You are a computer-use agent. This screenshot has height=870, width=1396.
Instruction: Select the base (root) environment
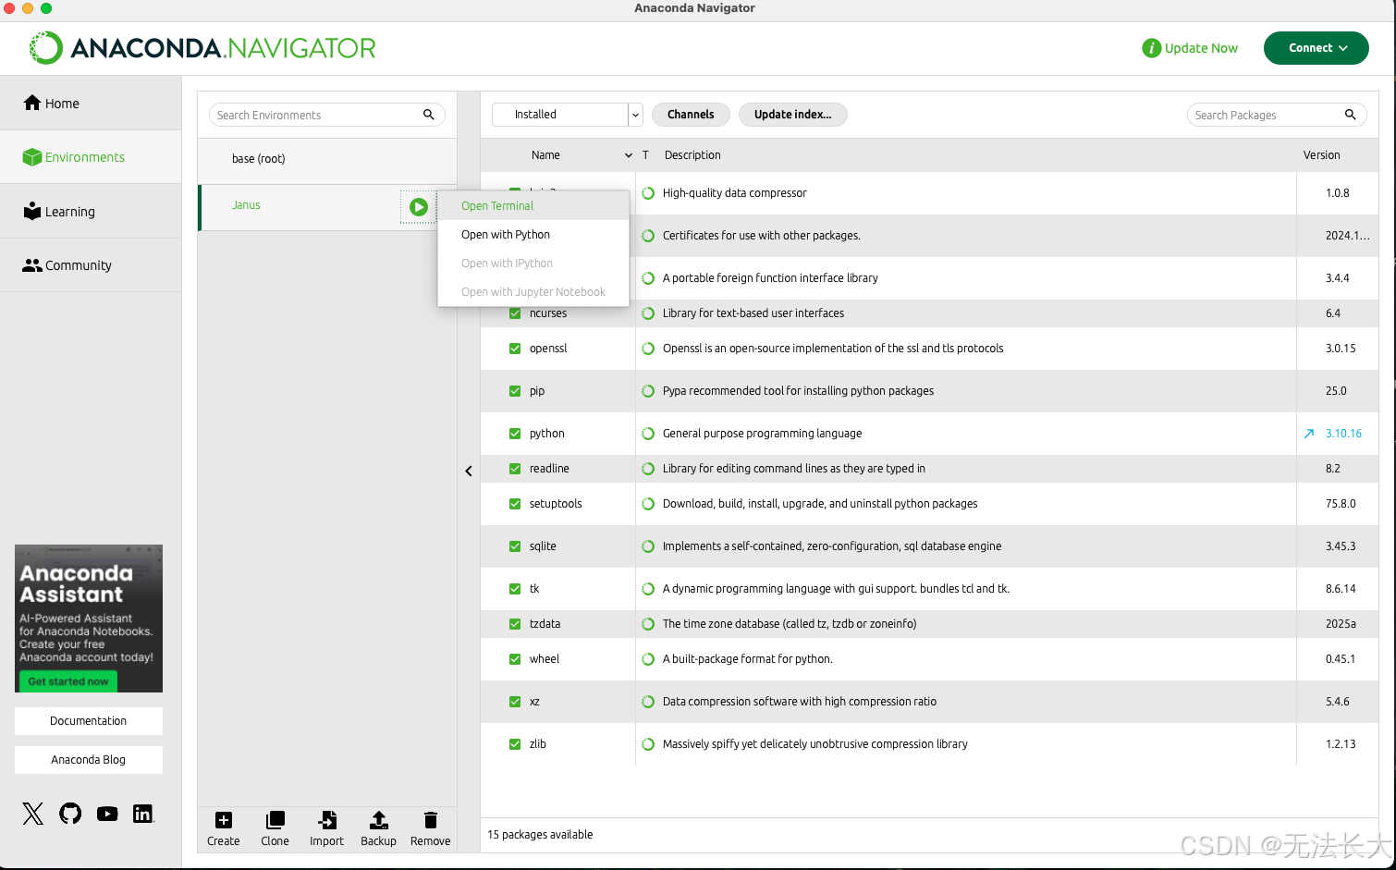[x=327, y=159]
